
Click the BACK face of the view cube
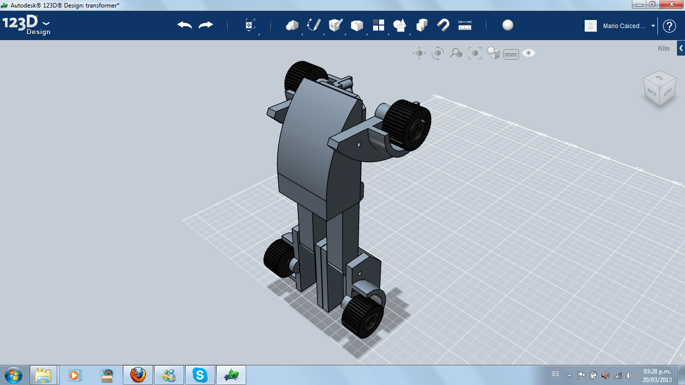click(651, 92)
